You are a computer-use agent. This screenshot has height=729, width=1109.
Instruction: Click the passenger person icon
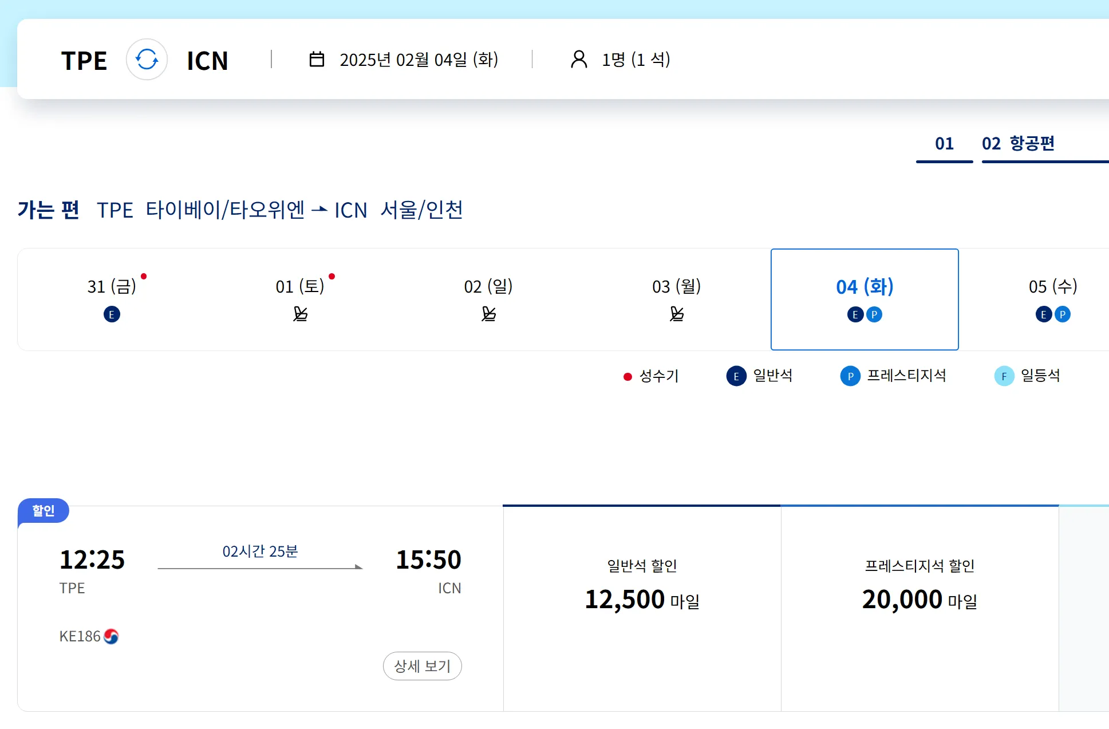(x=579, y=60)
